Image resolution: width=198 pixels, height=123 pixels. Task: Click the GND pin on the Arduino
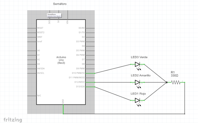(x=63, y=102)
